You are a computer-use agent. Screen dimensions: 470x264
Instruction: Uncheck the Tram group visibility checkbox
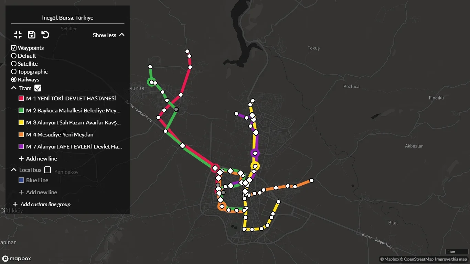click(x=38, y=88)
